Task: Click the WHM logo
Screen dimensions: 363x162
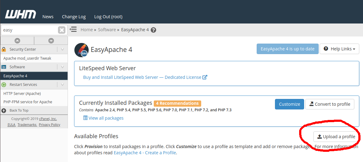Action: point(20,14)
